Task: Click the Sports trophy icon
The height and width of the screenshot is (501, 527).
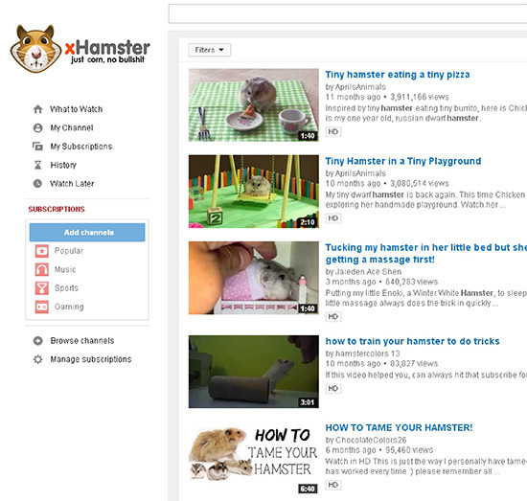Action: tap(42, 288)
